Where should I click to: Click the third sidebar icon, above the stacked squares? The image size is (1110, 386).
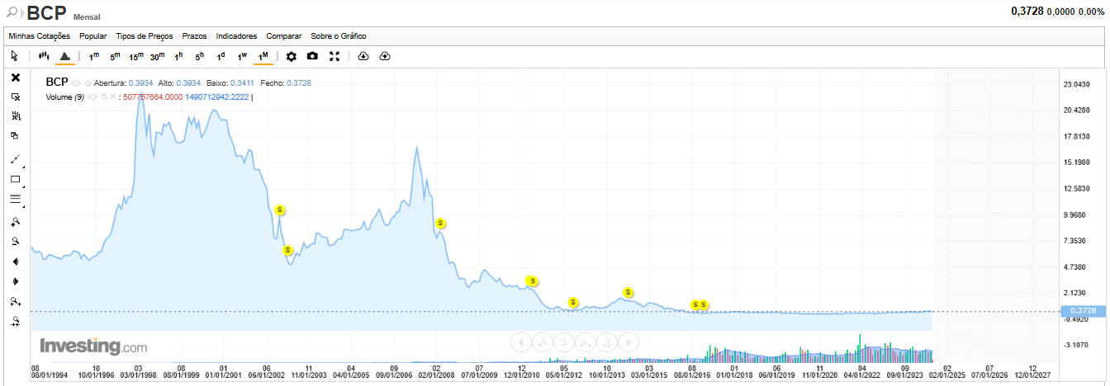point(15,116)
